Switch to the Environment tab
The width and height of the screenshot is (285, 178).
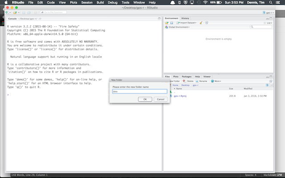[171, 18]
